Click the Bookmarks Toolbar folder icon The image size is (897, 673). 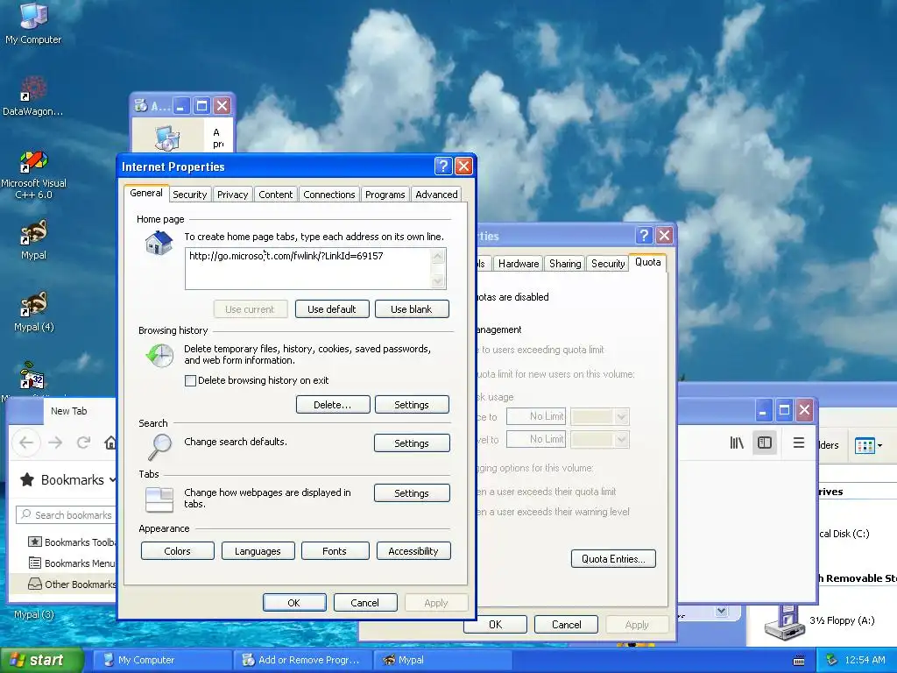(x=35, y=542)
